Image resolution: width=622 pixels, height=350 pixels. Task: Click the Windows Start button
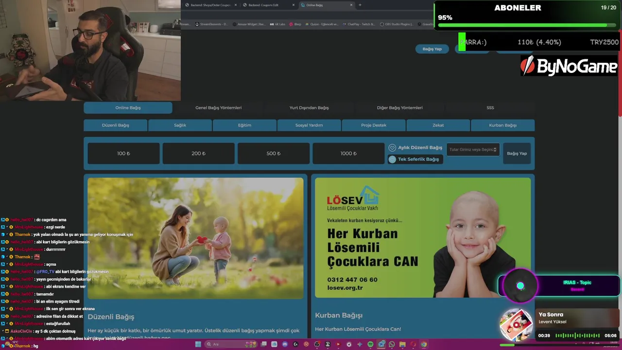[x=198, y=344]
